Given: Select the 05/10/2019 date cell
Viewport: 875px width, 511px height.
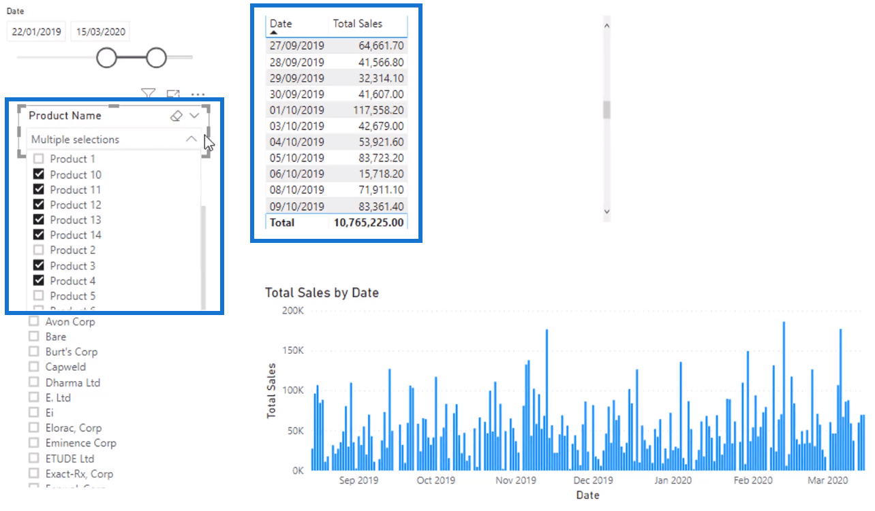Looking at the screenshot, I should click(x=296, y=158).
